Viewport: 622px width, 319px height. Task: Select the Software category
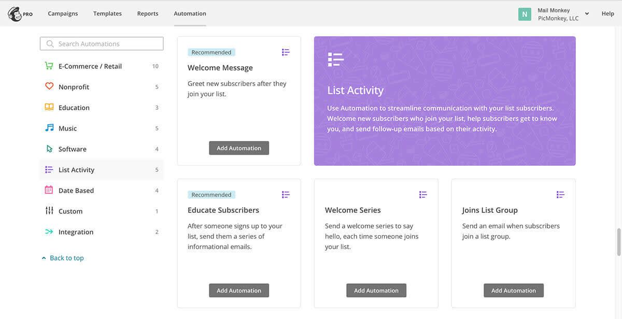[x=102, y=149]
